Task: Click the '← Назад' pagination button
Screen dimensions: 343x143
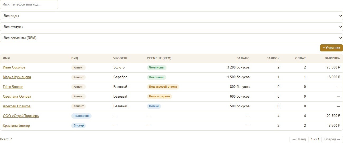Action: tap(299, 139)
